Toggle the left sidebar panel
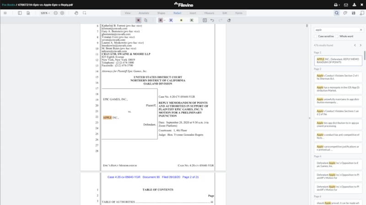 20,13
